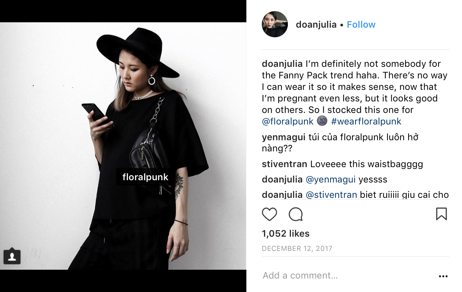Open commenter yenmagui's profile
Screen dimensions: 462x292
[284, 137]
